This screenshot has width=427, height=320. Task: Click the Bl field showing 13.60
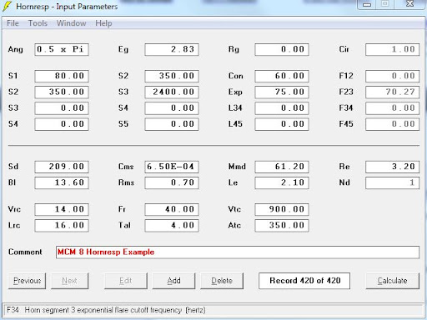(62, 182)
